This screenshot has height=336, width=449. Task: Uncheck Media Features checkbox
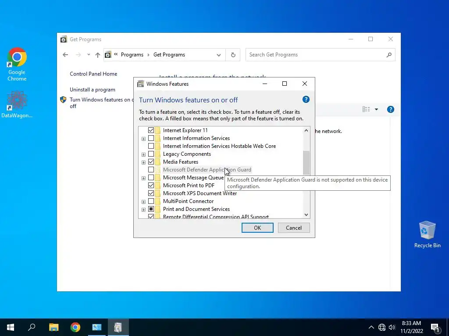(x=151, y=162)
